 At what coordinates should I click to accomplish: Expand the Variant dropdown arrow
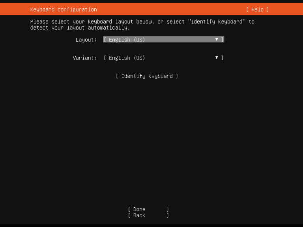217,58
